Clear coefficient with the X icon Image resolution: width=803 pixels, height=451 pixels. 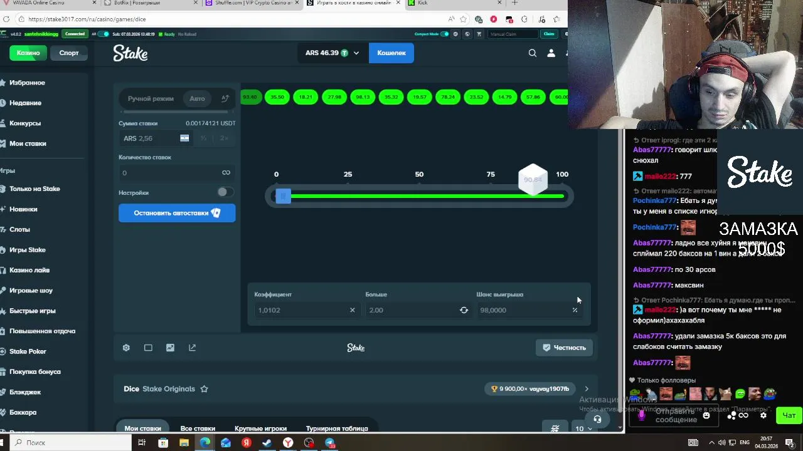pos(352,310)
